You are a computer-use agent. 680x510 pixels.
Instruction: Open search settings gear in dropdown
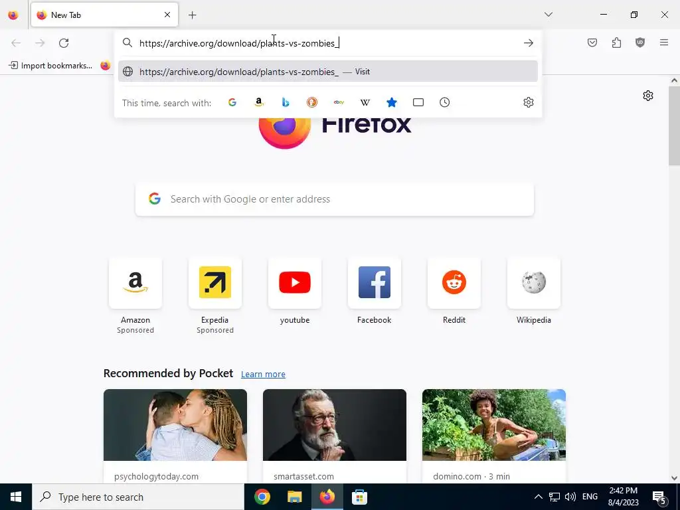528,102
